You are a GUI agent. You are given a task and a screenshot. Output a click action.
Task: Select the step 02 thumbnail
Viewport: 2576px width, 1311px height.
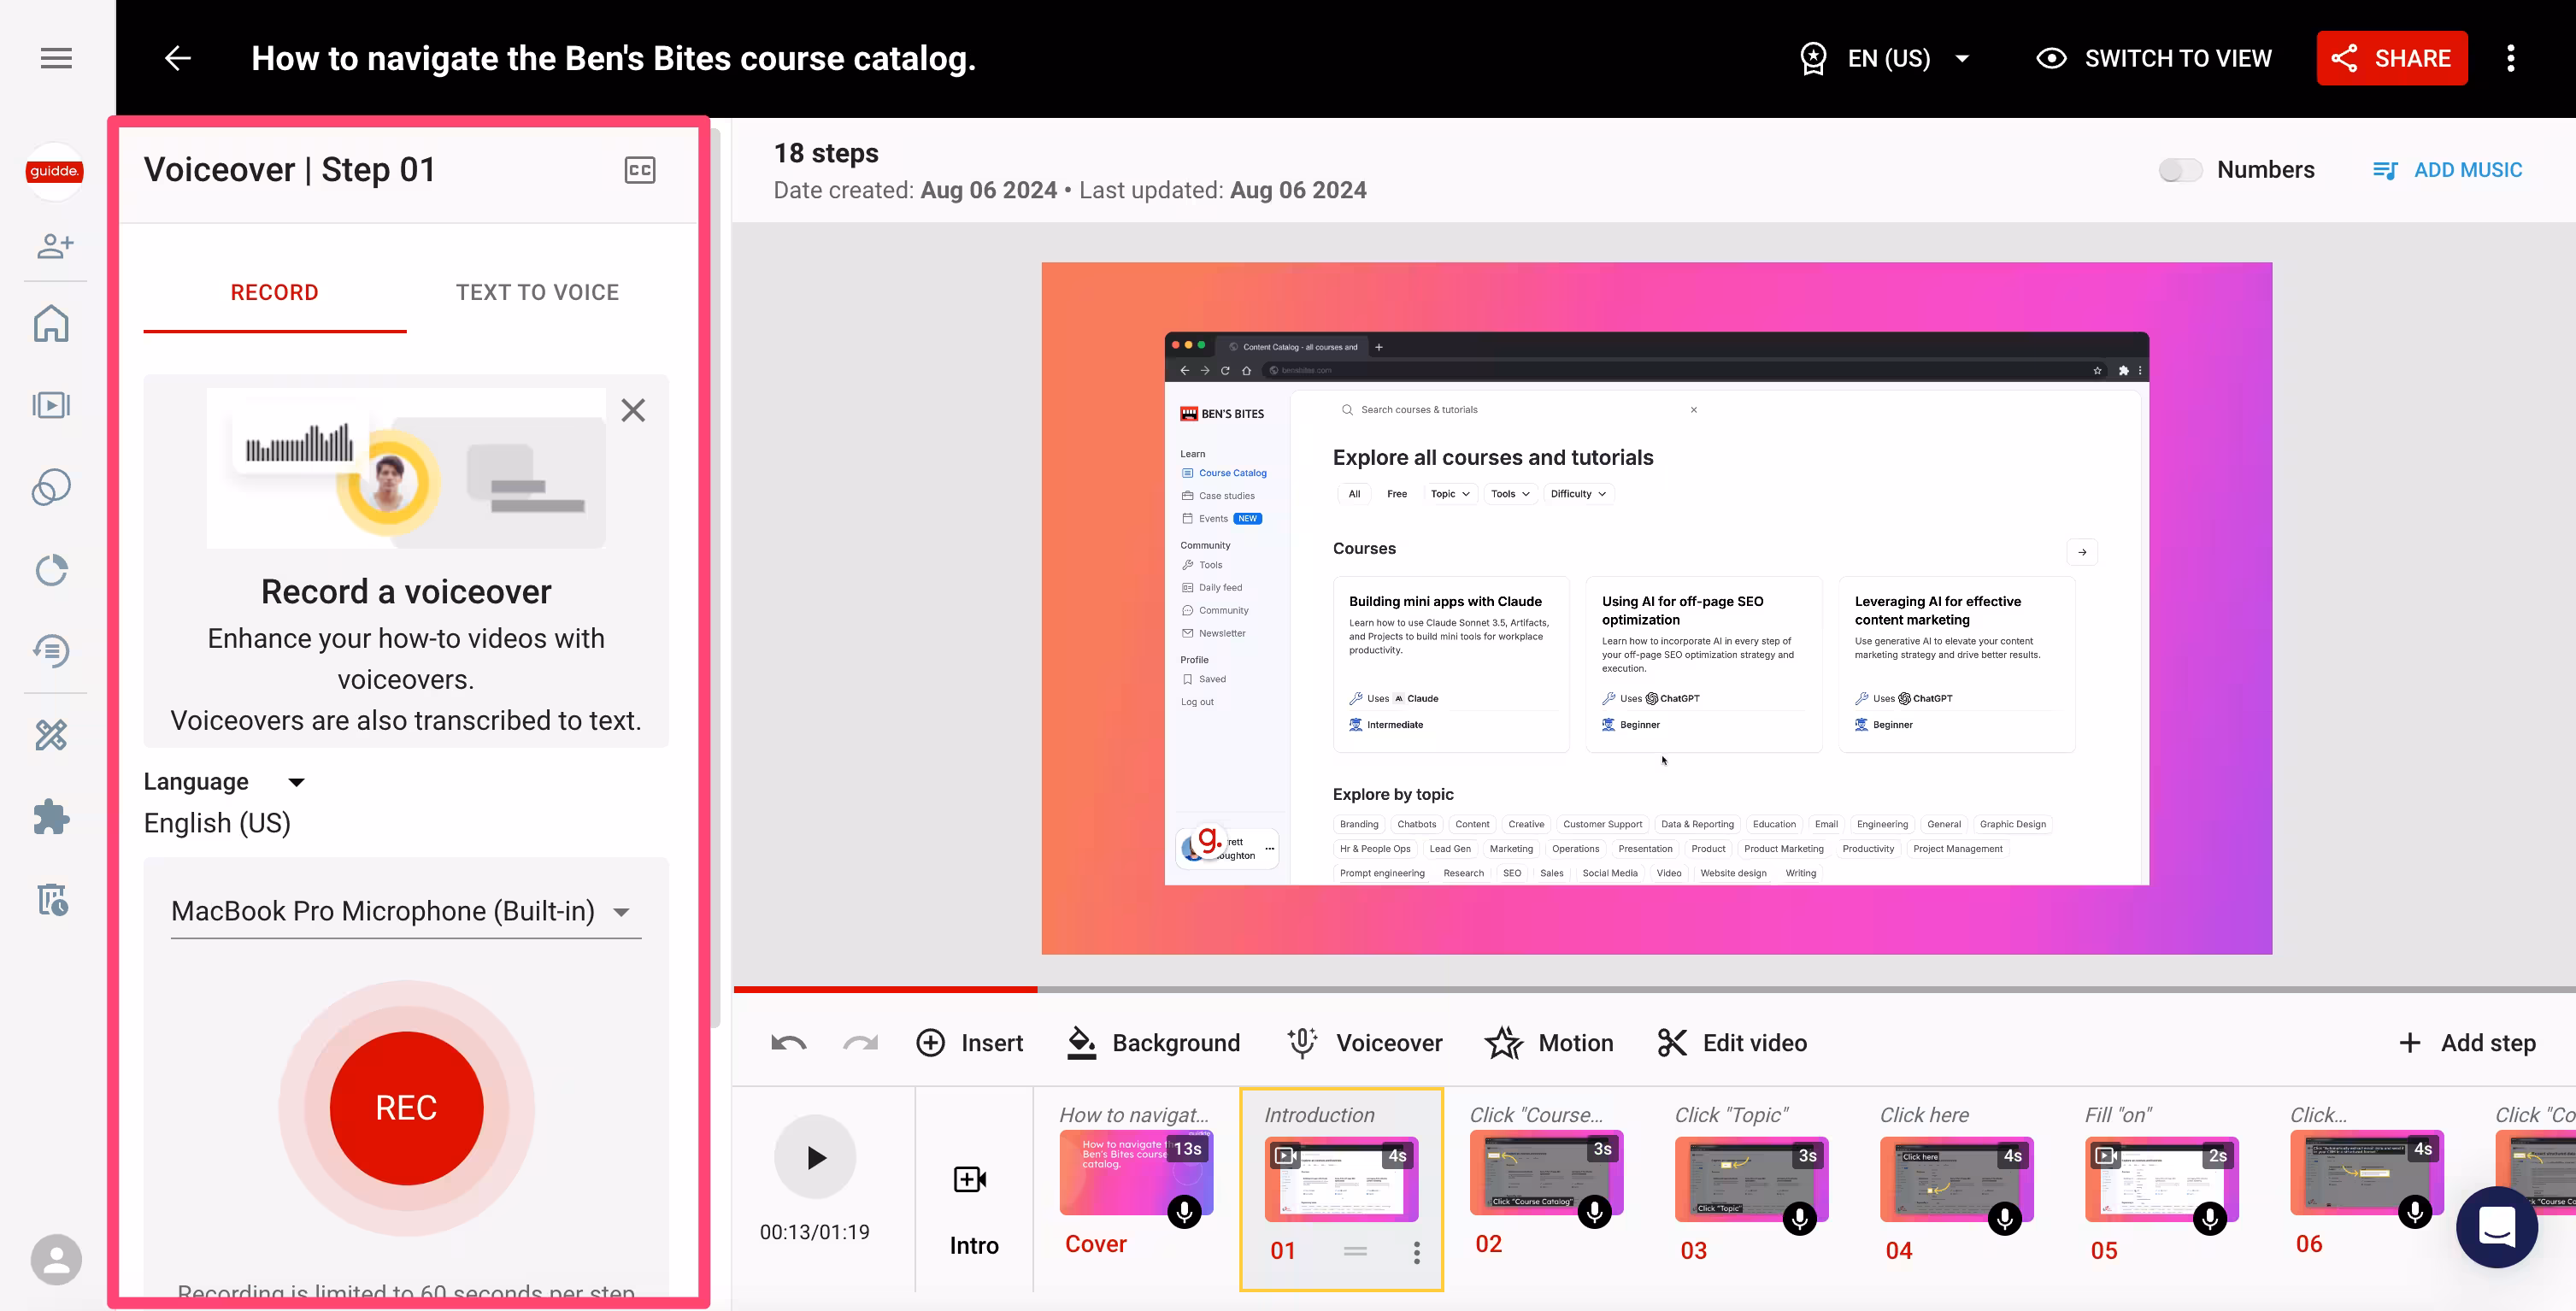1546,1173
